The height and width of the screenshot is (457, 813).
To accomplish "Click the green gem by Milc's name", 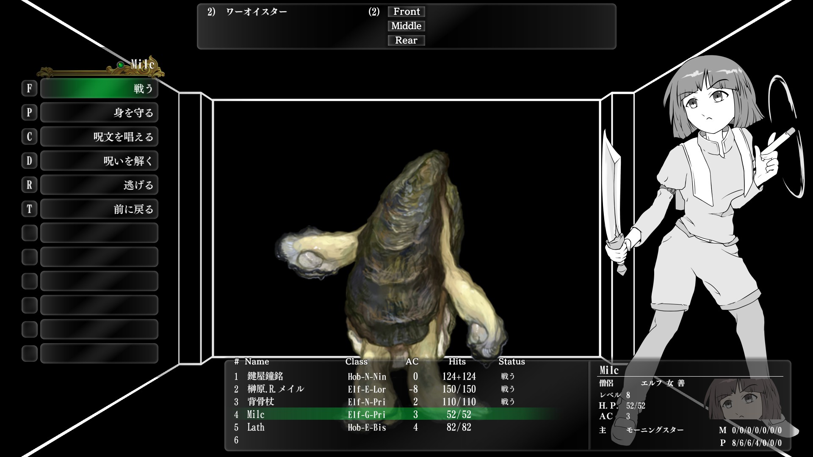I will (121, 65).
